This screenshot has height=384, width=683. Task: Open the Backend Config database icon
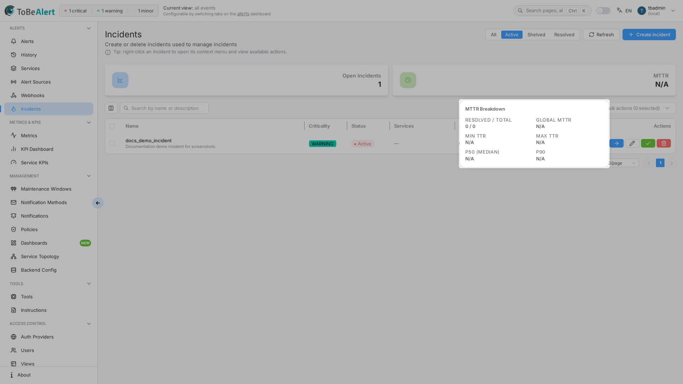(14, 270)
